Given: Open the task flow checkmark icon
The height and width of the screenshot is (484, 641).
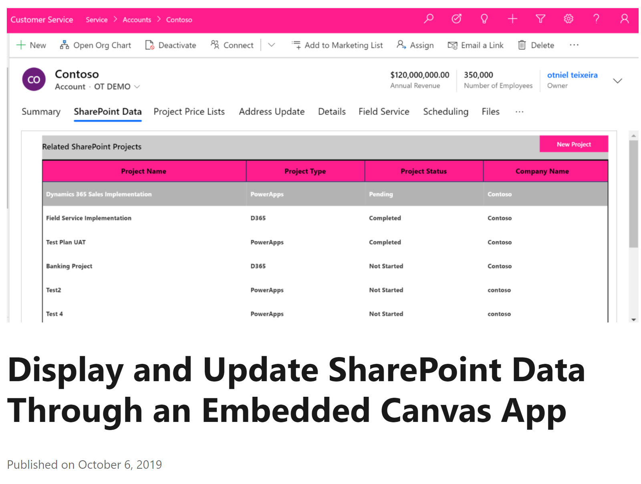Looking at the screenshot, I should [x=456, y=19].
